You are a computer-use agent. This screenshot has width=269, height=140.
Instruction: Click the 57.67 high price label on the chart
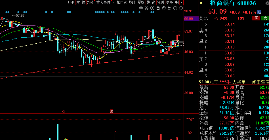(20, 16)
